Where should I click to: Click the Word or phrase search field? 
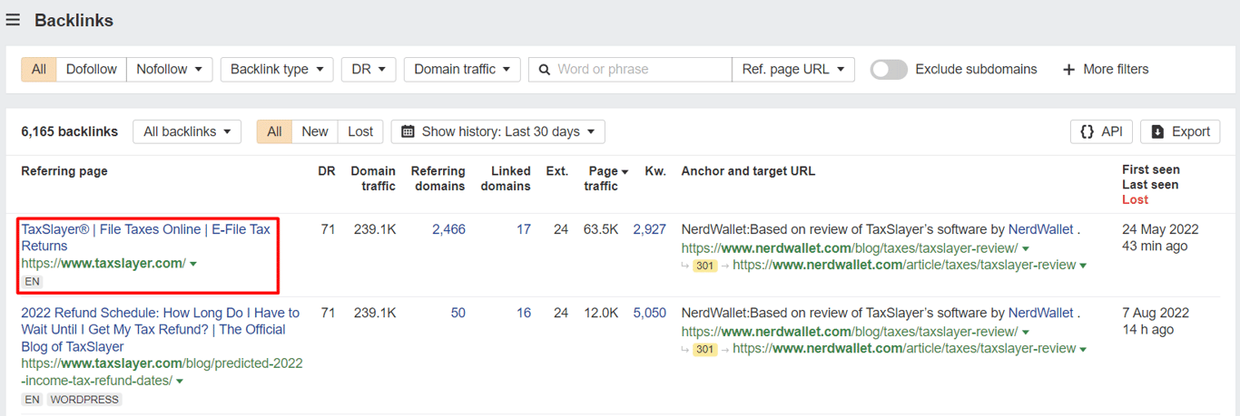[641, 70]
